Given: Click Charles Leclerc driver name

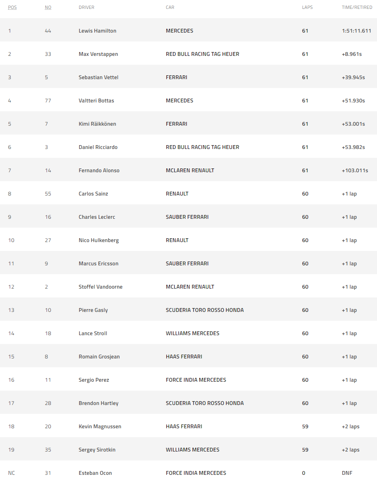Looking at the screenshot, I should tap(96, 217).
